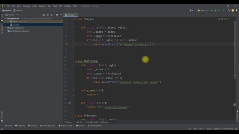239x134 pixels.
Task: Jump to next highlighted error arrow
Action: (234, 19)
